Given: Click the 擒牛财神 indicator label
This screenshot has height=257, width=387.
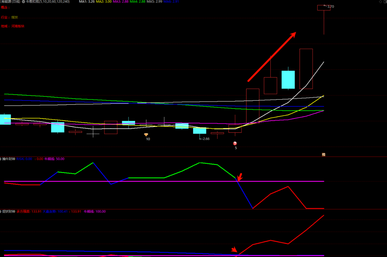Looking at the screenshot, I should pos(9,159).
